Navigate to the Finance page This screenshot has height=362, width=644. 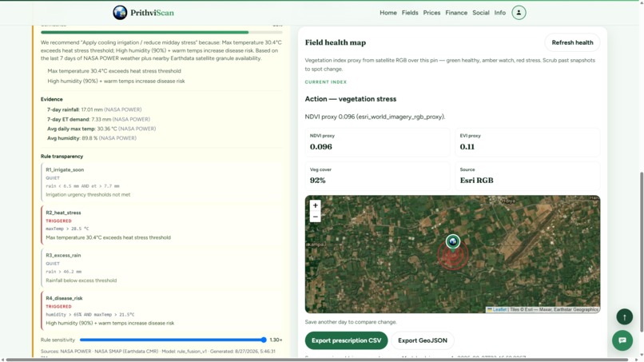[456, 13]
